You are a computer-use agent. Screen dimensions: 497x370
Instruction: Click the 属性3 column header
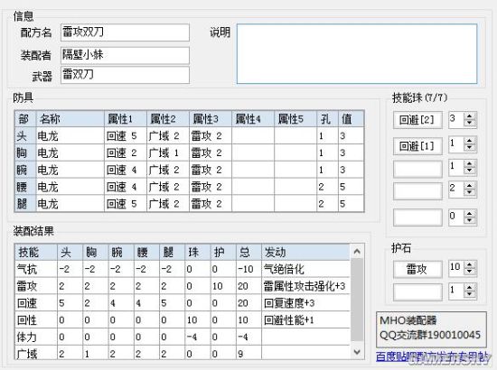[x=211, y=119]
